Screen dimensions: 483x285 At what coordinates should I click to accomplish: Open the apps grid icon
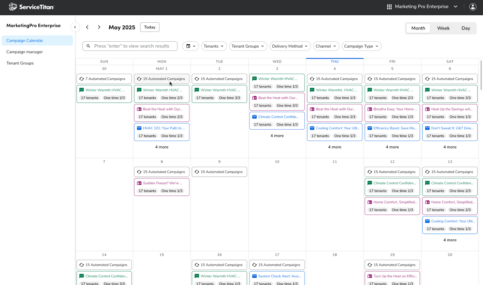click(x=389, y=7)
